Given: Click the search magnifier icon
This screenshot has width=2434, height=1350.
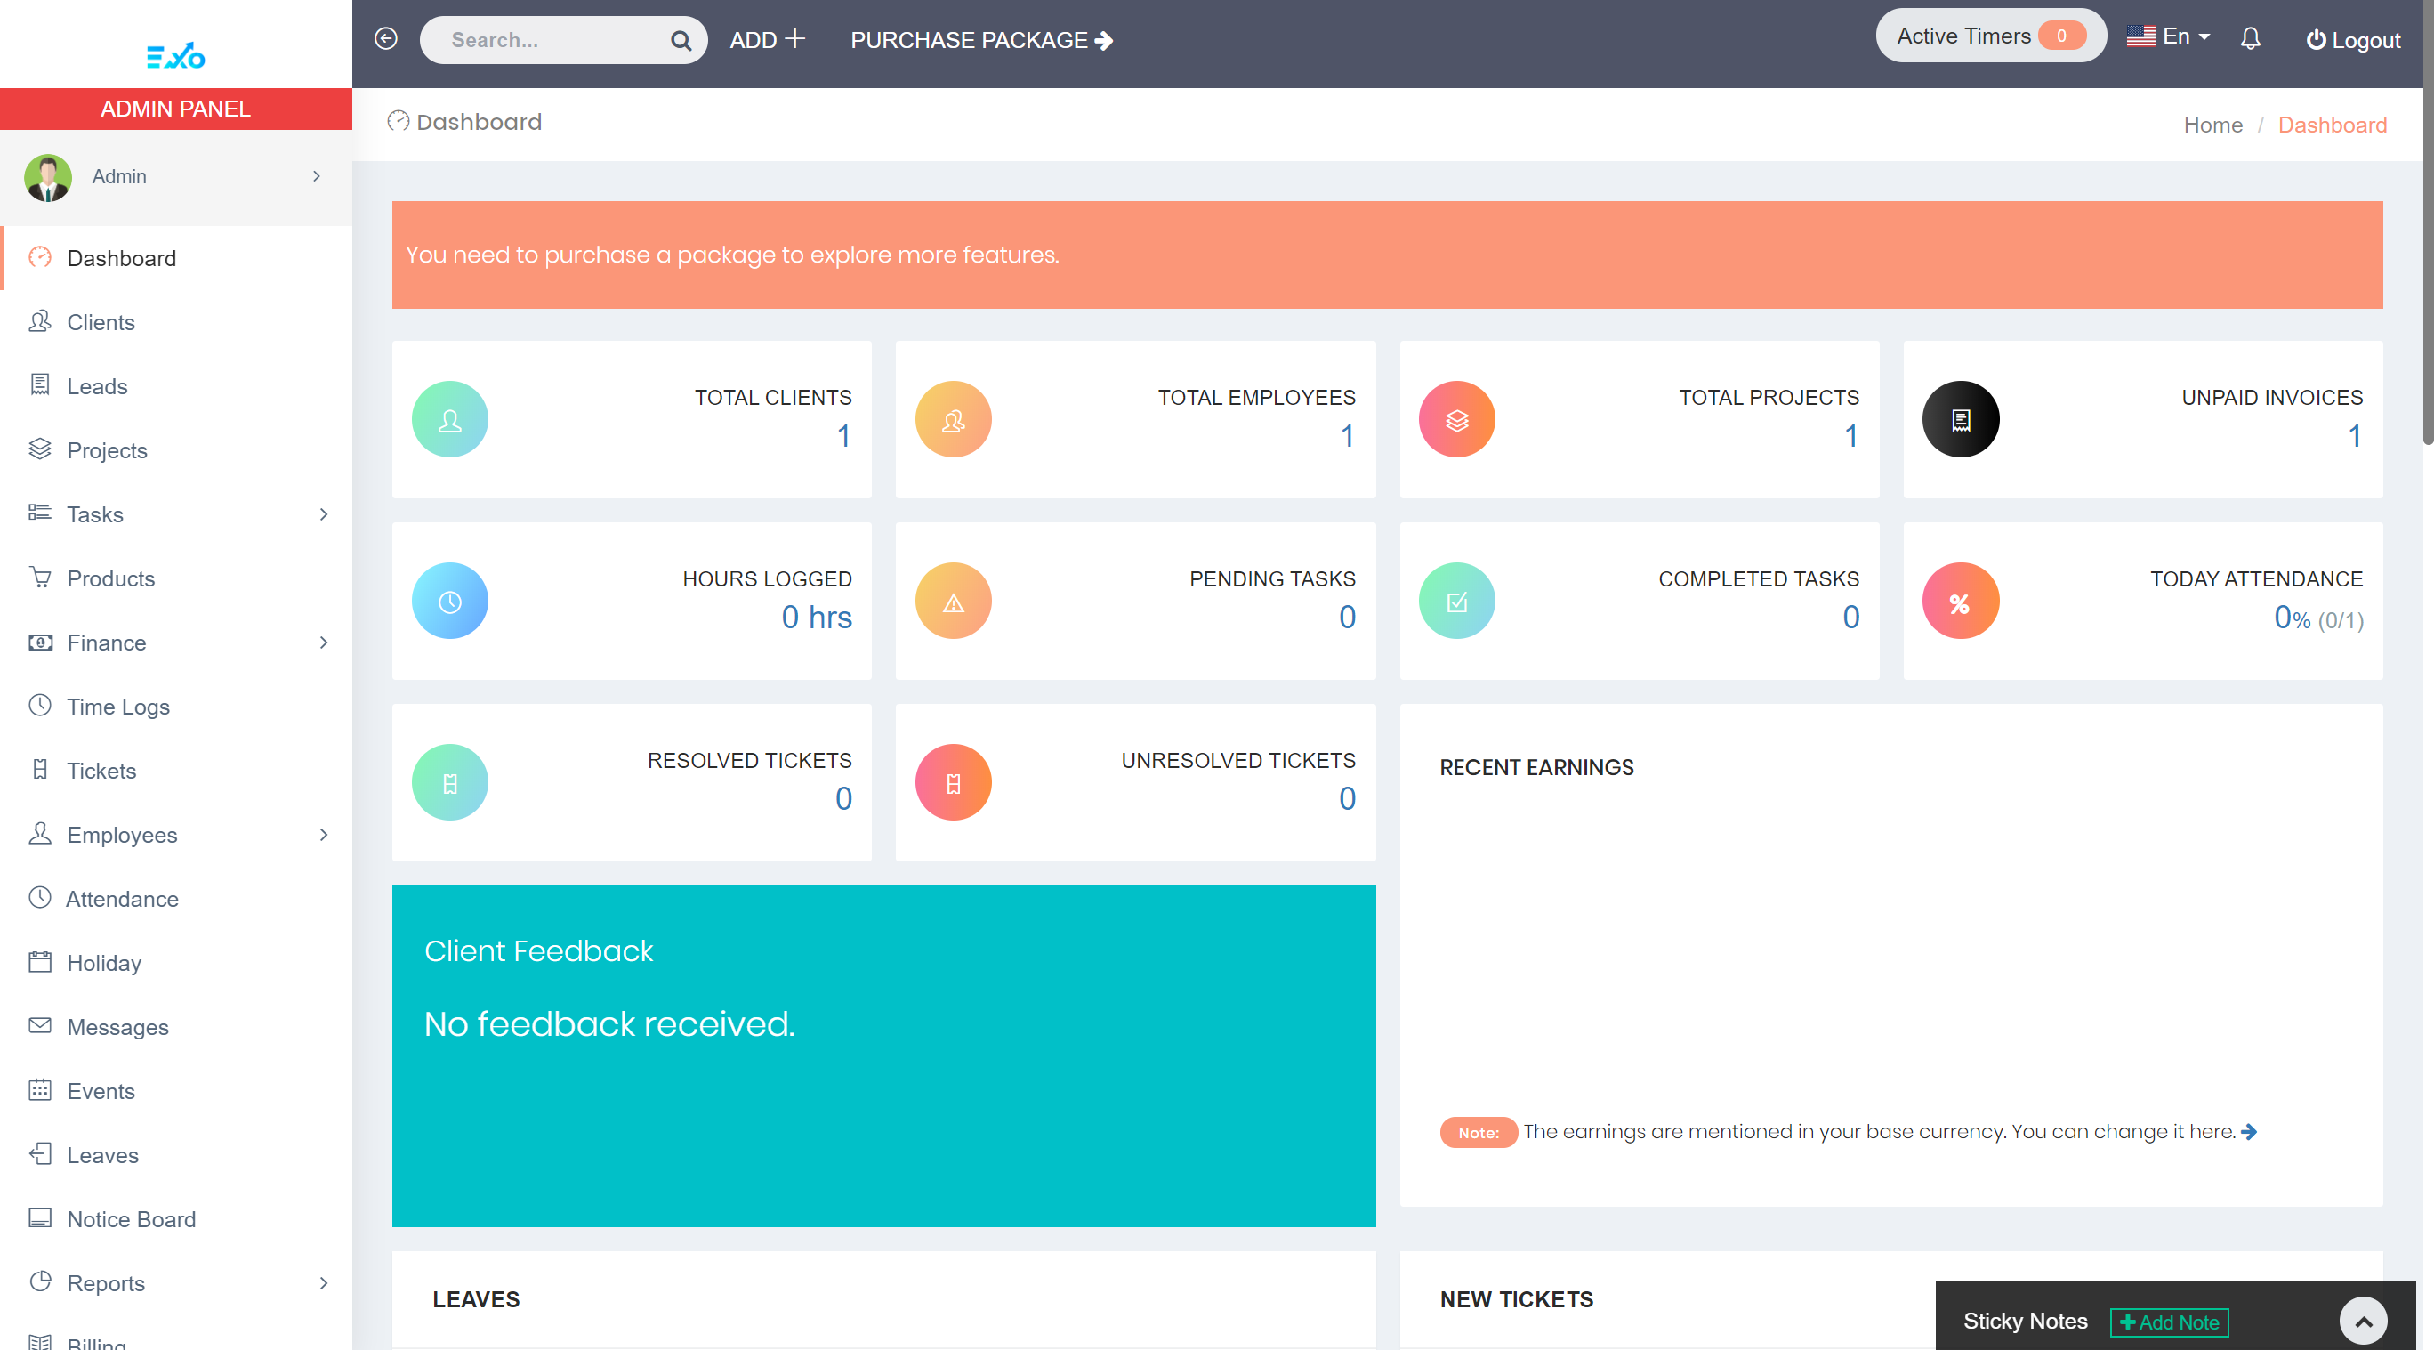Looking at the screenshot, I should [681, 41].
